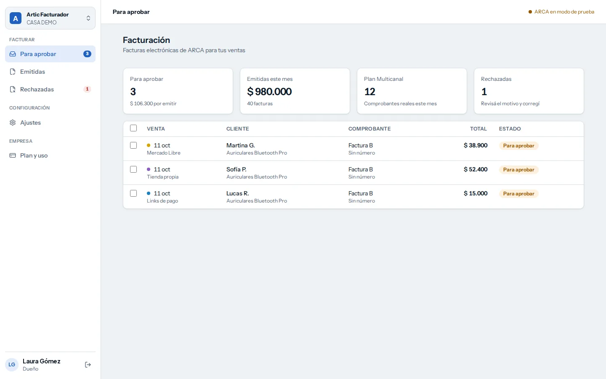
Task: Open the Para aprobar section
Action: pos(50,54)
